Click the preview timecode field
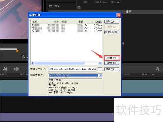This screenshot has height=122, width=163. [25, 56]
